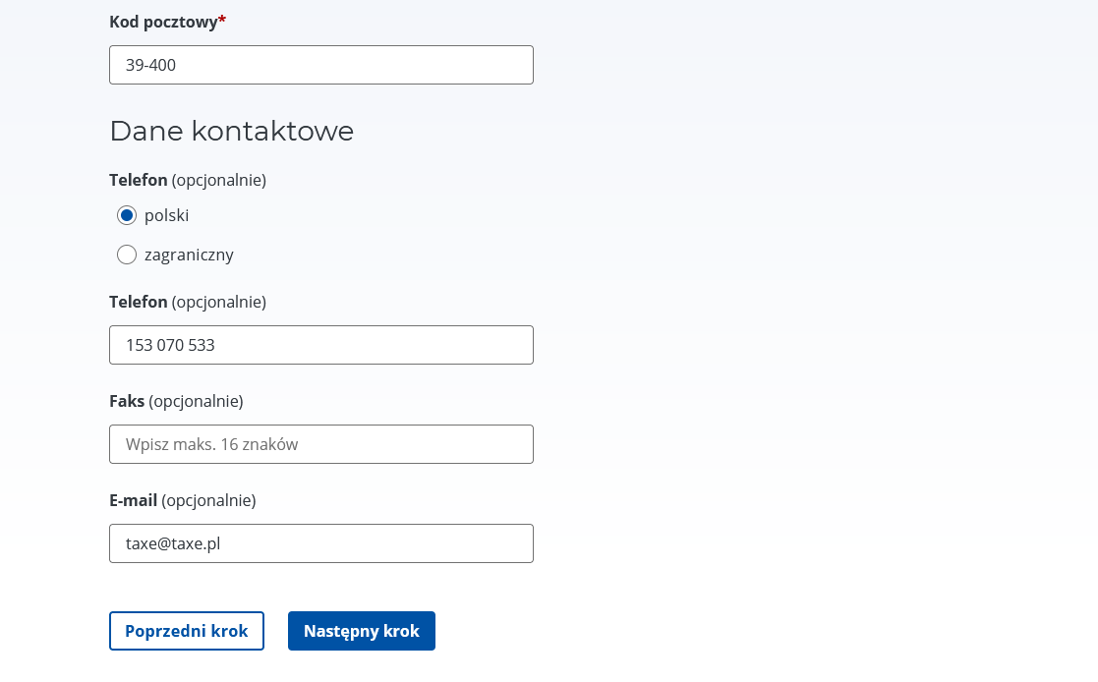Click the phone field containing 153 070 533

tap(320, 345)
